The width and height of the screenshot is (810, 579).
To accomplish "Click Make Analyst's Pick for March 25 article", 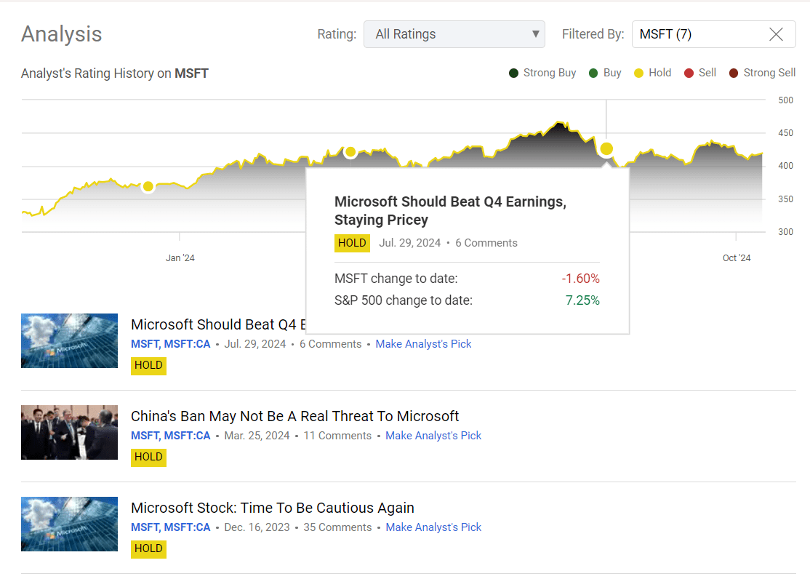I will tap(433, 436).
